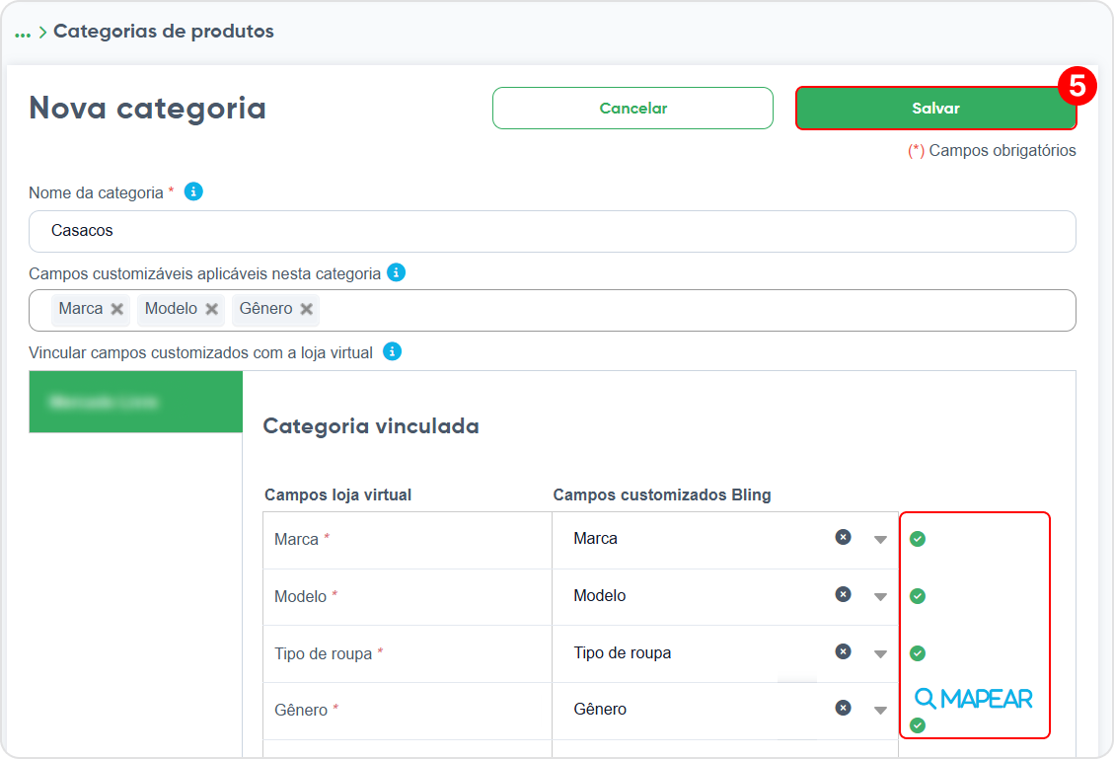Viewport: 1114px width, 759px height.
Task: Open Categorias de produtos breadcrumb
Action: tap(164, 32)
